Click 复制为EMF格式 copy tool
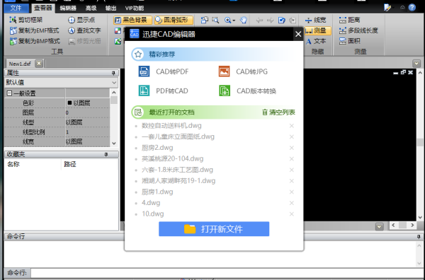425x280 pixels. click(35, 30)
